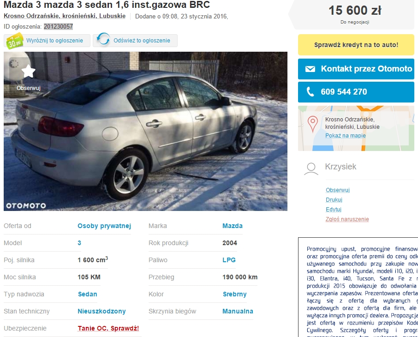Click the green 30 dni promotion badge

pyautogui.click(x=15, y=41)
